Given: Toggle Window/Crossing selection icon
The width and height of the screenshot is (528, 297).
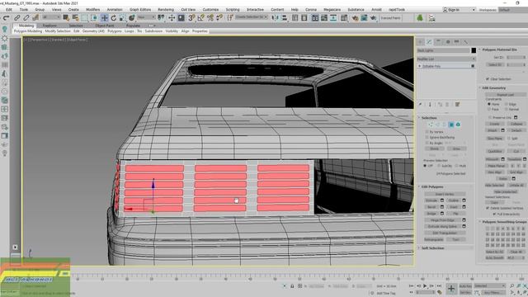Looking at the screenshot, I should click(x=94, y=18).
